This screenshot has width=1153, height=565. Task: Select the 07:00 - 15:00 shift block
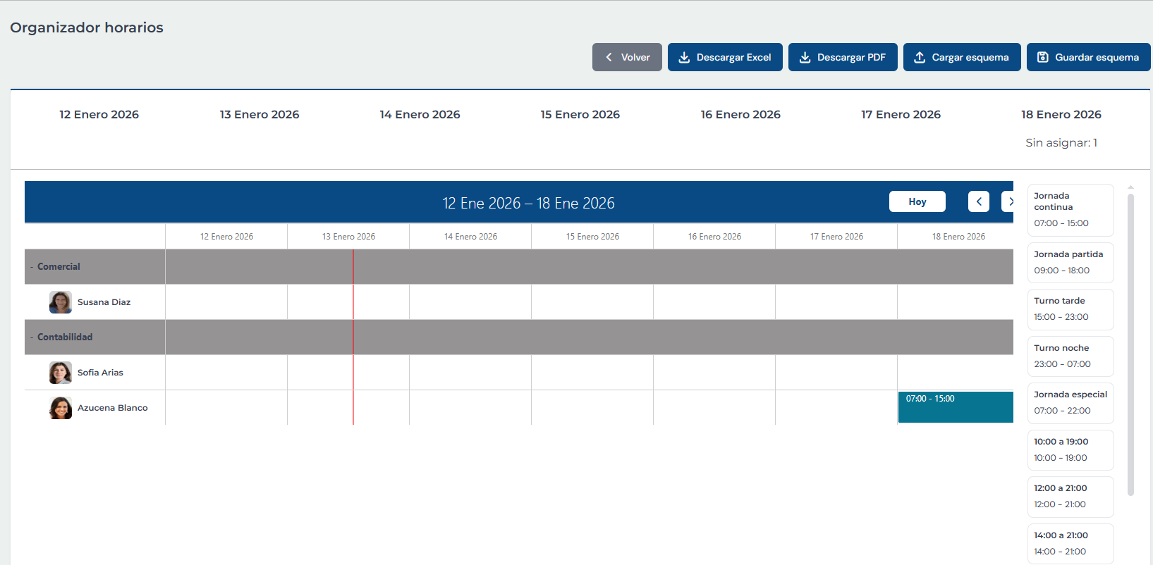955,407
